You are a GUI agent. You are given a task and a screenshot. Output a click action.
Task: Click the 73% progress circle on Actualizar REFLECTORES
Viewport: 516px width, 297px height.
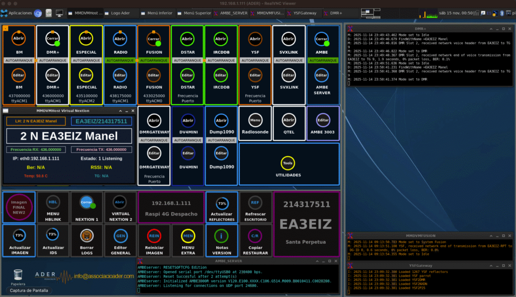[221, 203]
